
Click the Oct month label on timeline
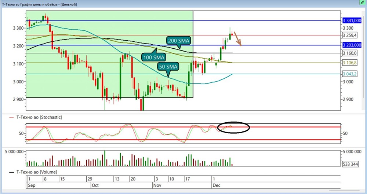95,185
